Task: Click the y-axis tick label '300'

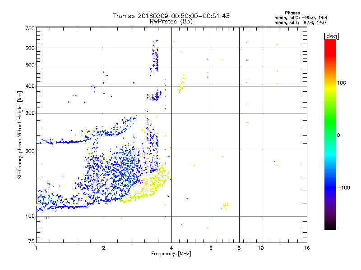Action: (30, 113)
